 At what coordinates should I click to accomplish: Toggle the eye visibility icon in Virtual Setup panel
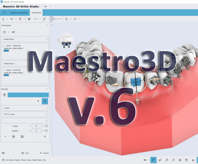pos(13,32)
